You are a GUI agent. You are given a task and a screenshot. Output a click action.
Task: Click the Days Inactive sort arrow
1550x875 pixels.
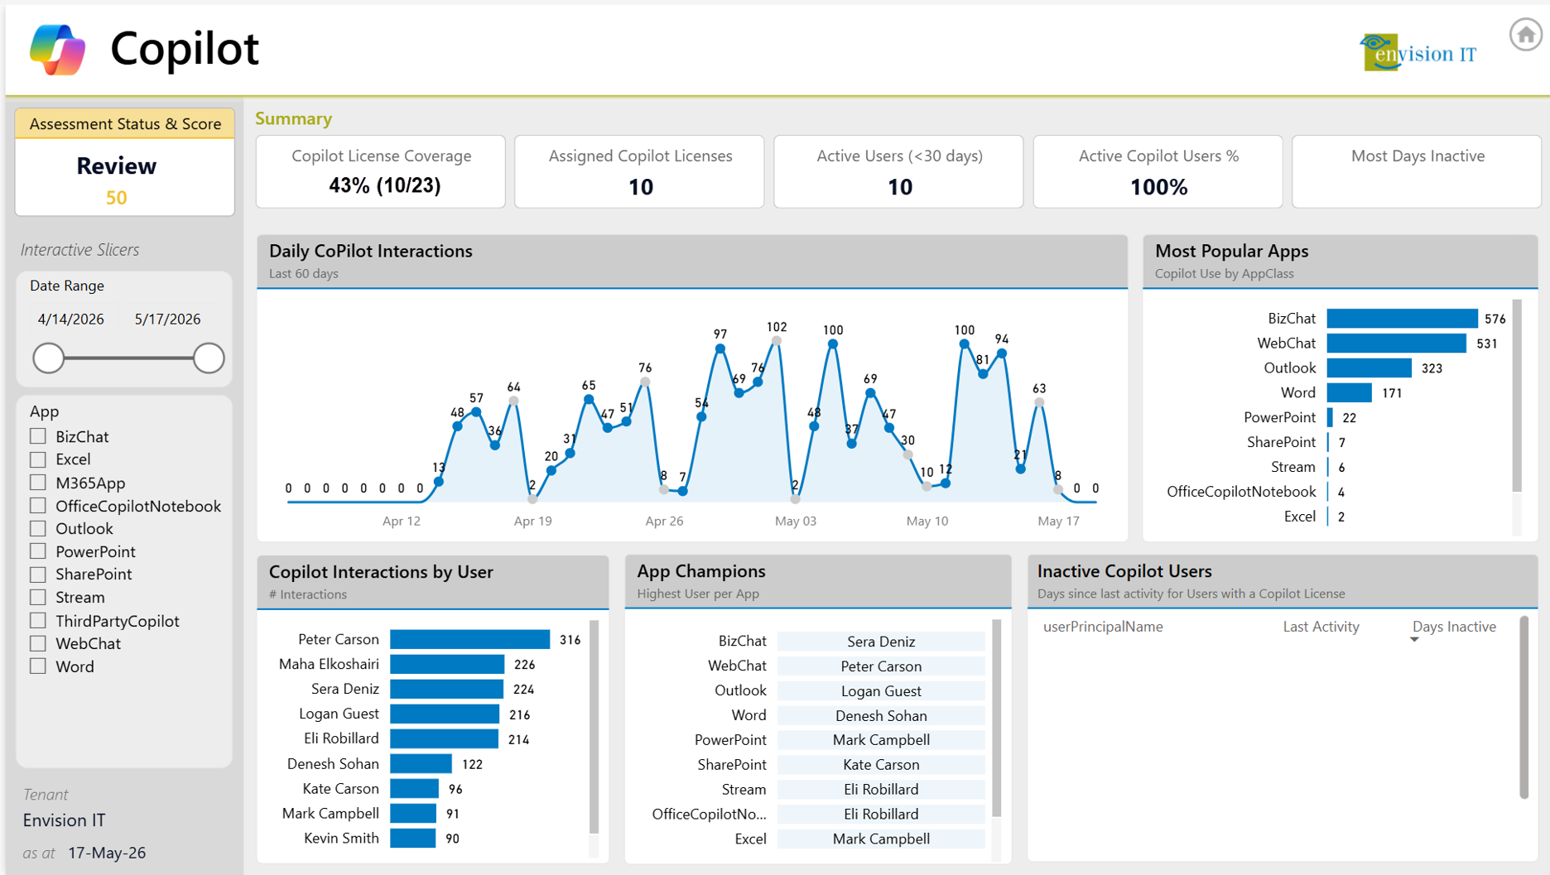[1414, 640]
